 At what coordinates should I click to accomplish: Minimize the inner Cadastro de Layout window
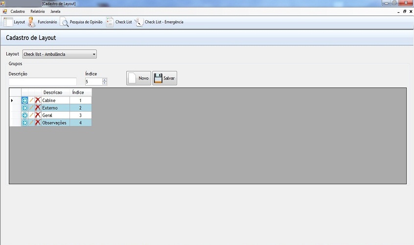coord(398,12)
